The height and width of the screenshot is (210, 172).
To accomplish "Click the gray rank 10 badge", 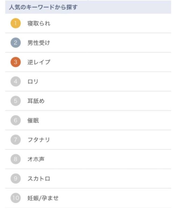I will [x=16, y=198].
